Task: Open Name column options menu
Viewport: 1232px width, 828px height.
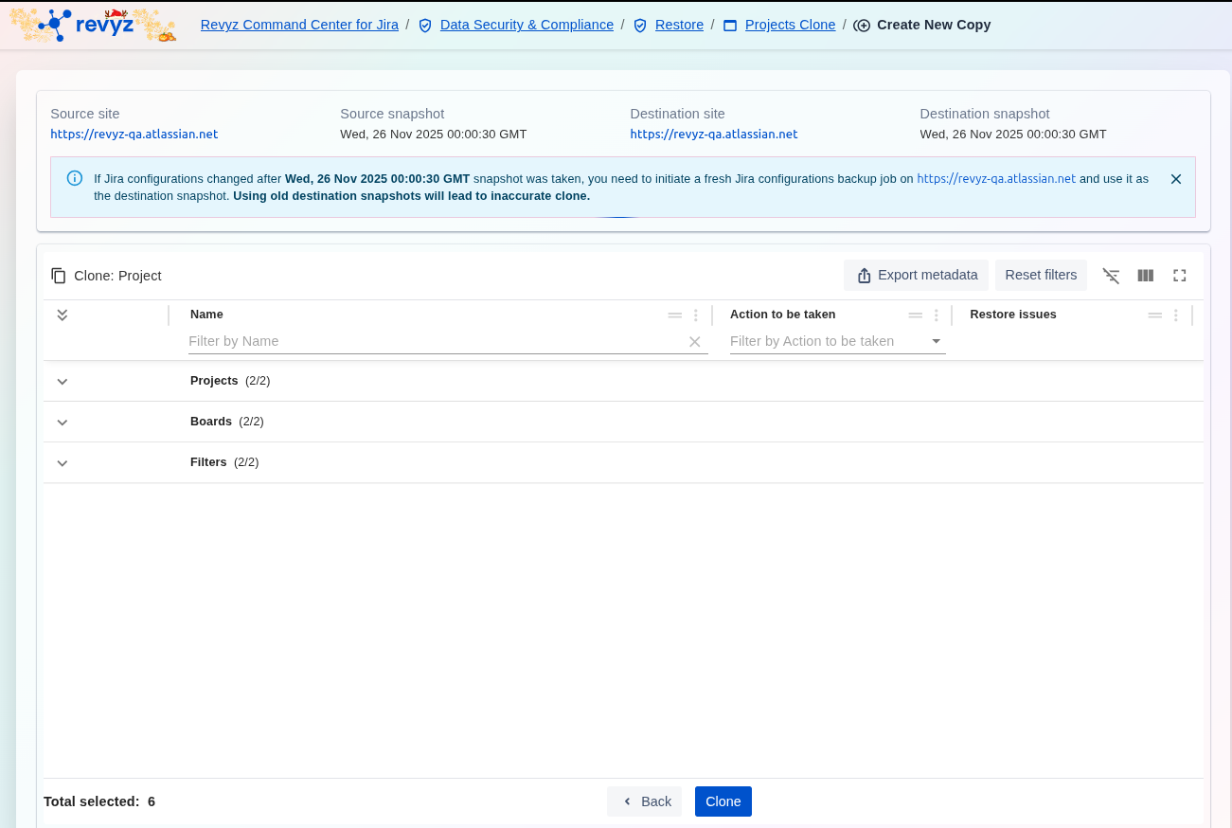Action: [696, 315]
